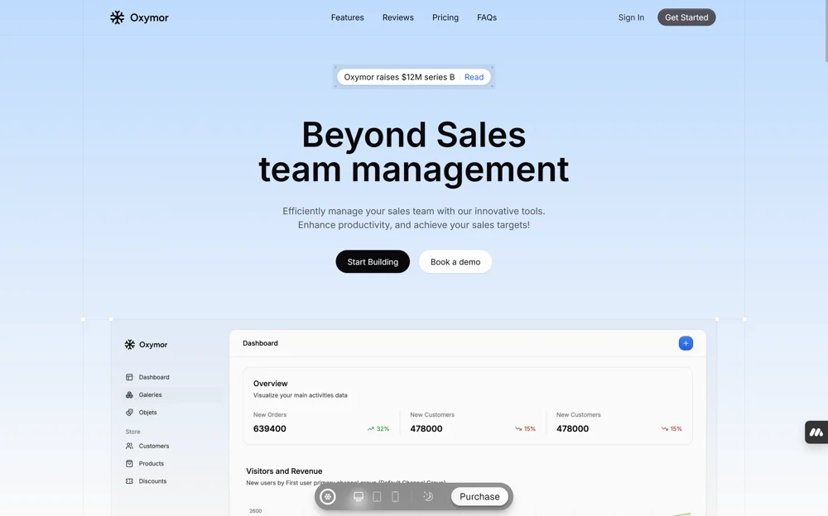This screenshot has width=828, height=516.
Task: Select the desktop preview icon
Action: tap(359, 496)
